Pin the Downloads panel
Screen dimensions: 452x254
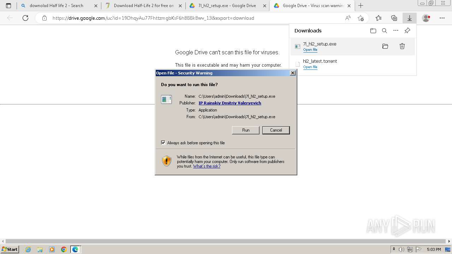tap(407, 31)
